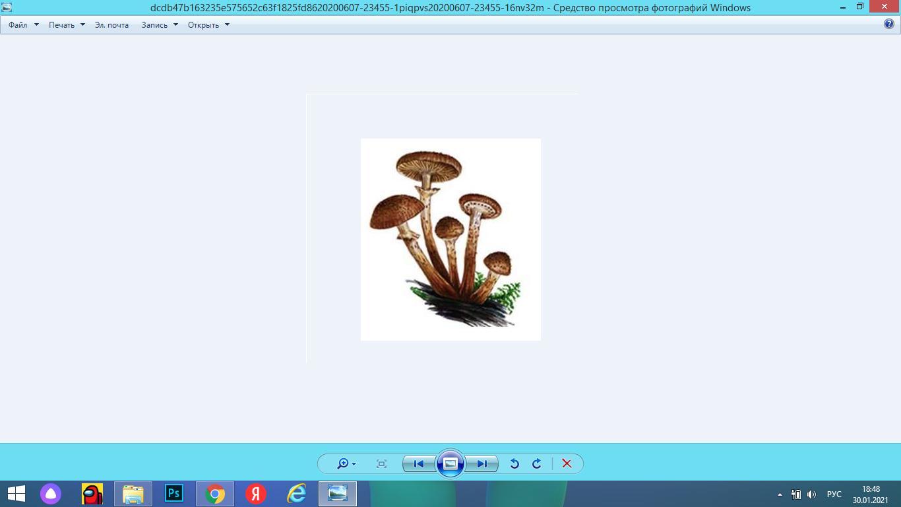Click the Эл. почта menu item
The height and width of the screenshot is (507, 901).
pyautogui.click(x=111, y=25)
